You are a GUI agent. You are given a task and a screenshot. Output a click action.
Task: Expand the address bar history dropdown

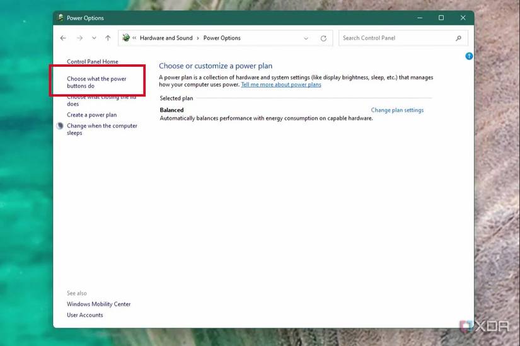click(x=306, y=38)
